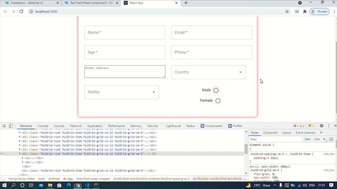Open the React Components tab
This screenshot has height=189, width=337.
click(212, 126)
